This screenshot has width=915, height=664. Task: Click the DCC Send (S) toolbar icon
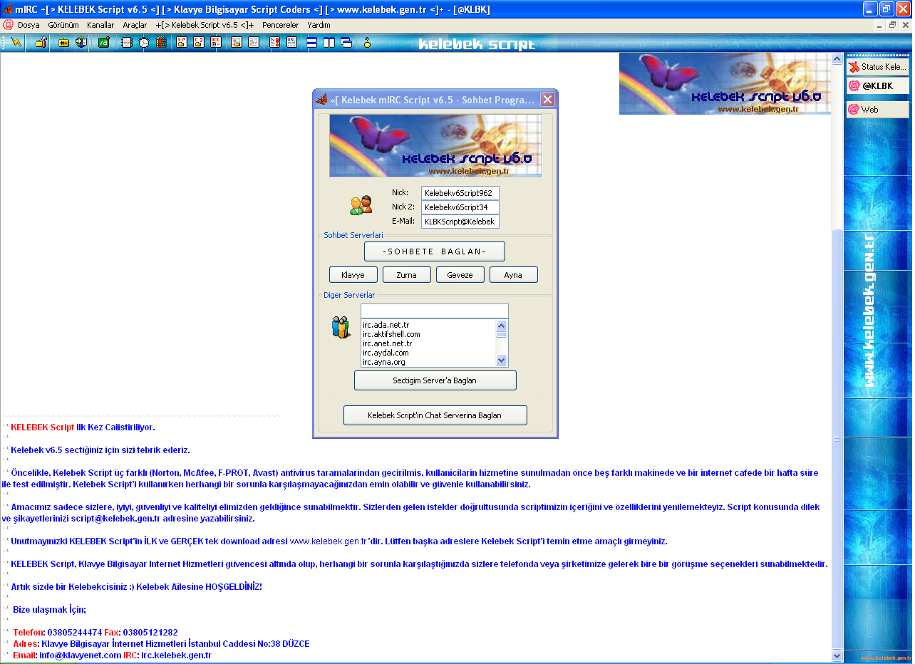pos(182,43)
